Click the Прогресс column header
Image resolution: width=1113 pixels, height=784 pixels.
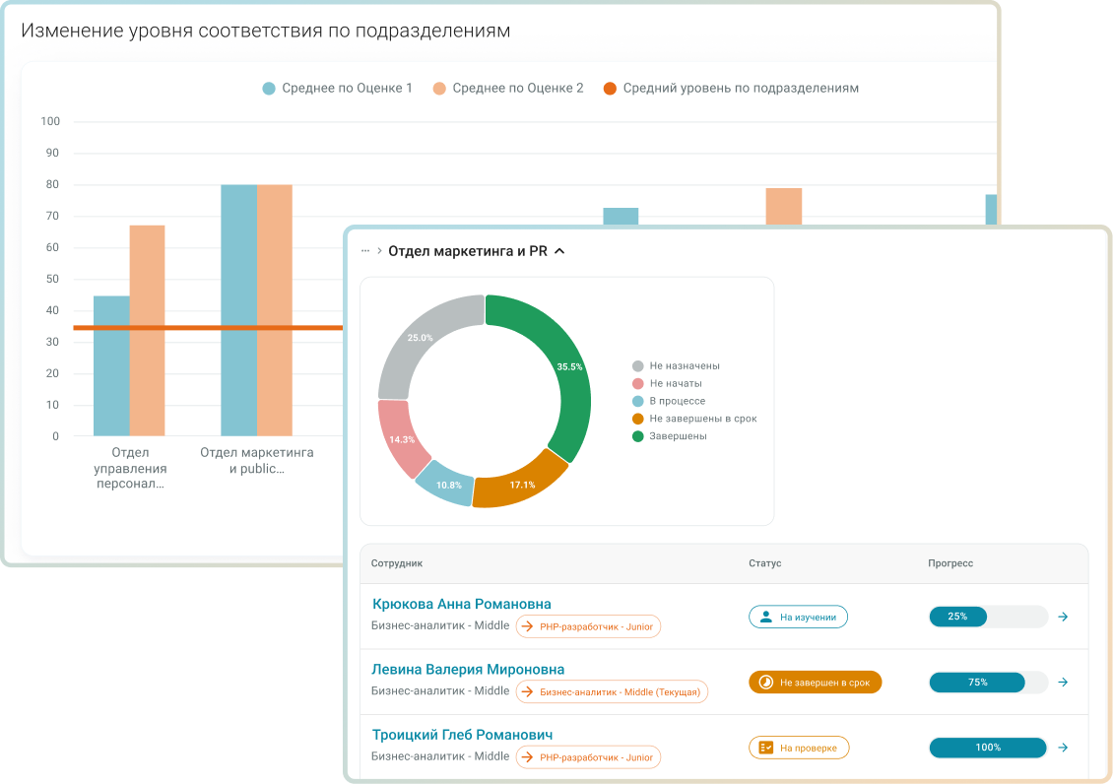click(950, 563)
